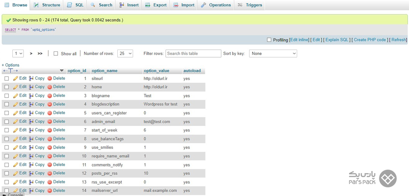
Task: Select the checkbox for home row
Action: click(x=6, y=87)
